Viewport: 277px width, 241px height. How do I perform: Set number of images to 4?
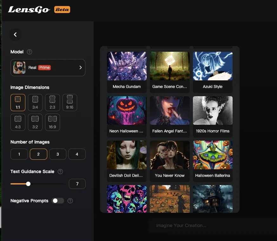77,154
